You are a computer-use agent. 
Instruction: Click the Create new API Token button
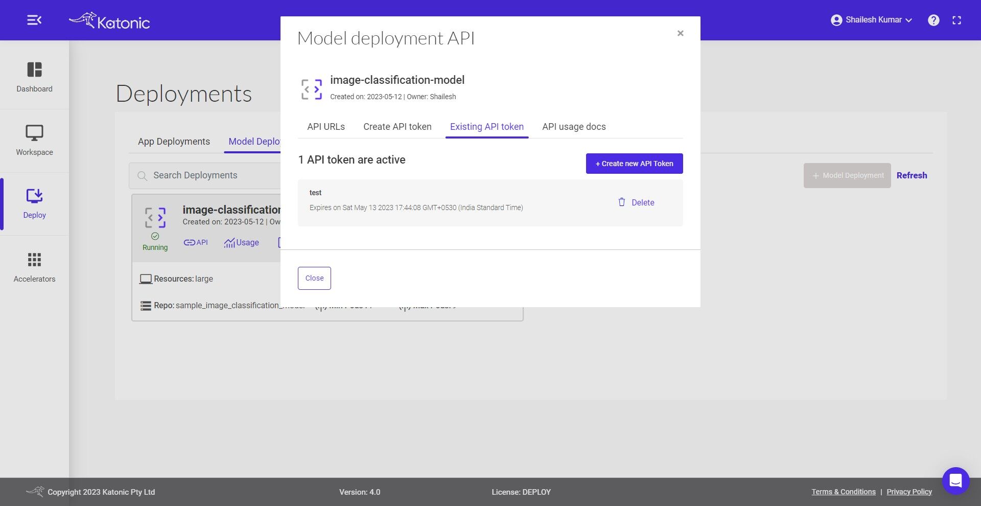pos(634,164)
